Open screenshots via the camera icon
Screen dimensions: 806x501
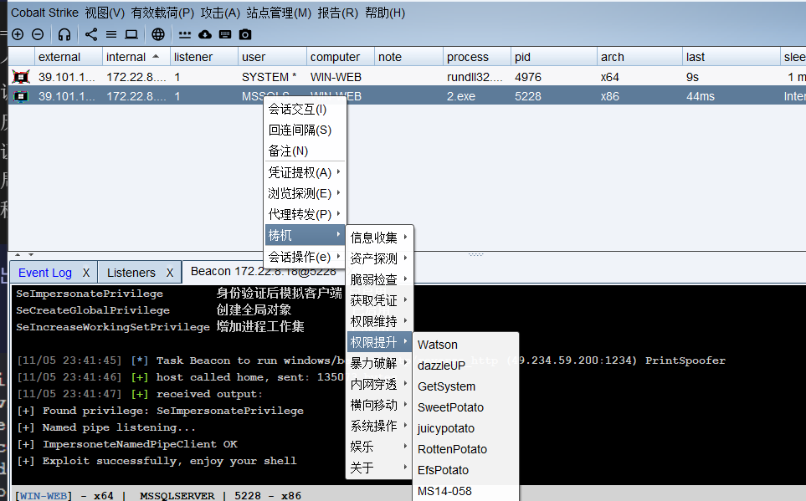[245, 34]
